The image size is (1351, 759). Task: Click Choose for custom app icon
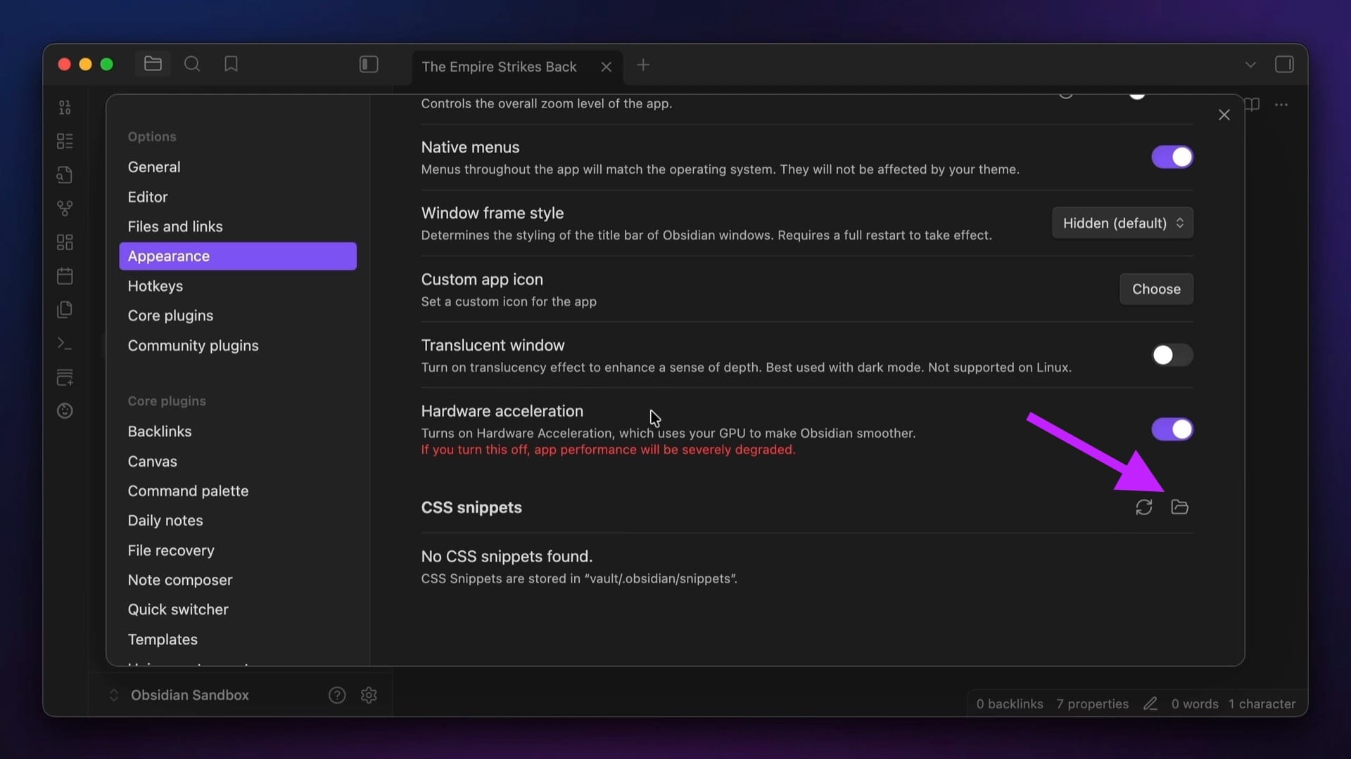[x=1156, y=290]
